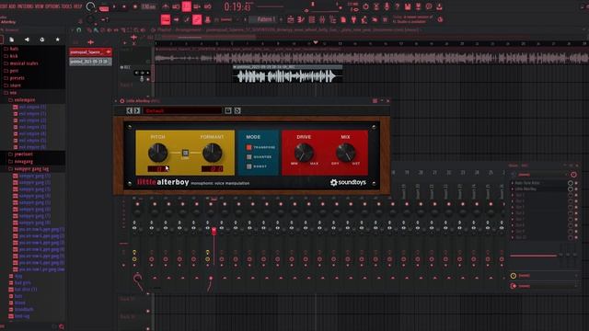
Task: Click save preset icon in Little AlterBoy
Action: pos(228,110)
